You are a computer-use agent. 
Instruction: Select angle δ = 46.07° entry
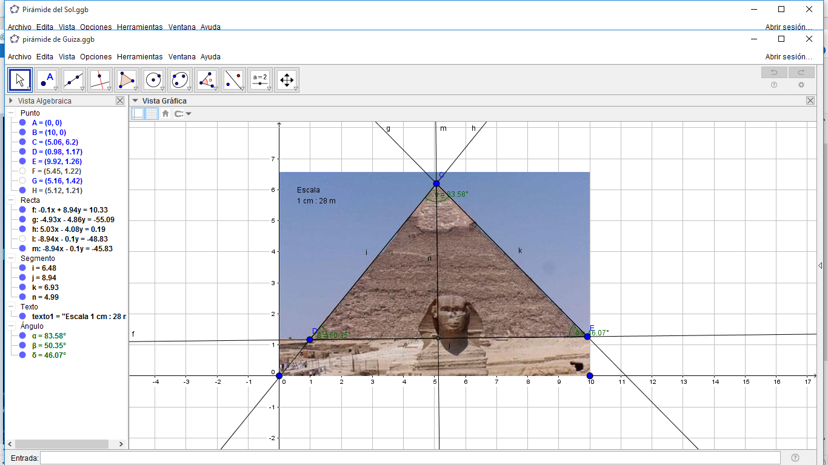pos(48,355)
